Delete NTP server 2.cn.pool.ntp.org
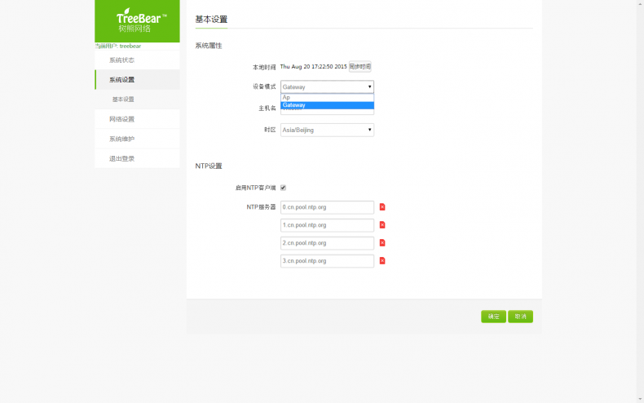 382,243
